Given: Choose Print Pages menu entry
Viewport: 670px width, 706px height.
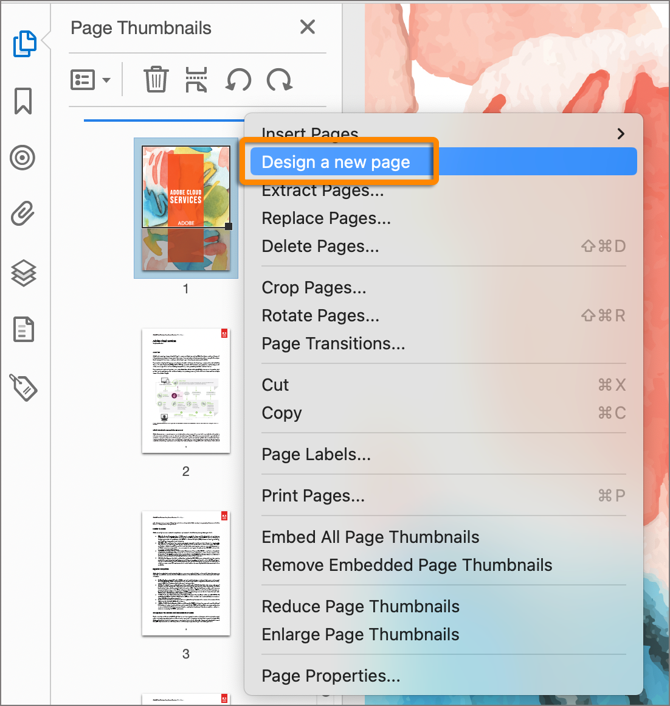Looking at the screenshot, I should coord(443,495).
